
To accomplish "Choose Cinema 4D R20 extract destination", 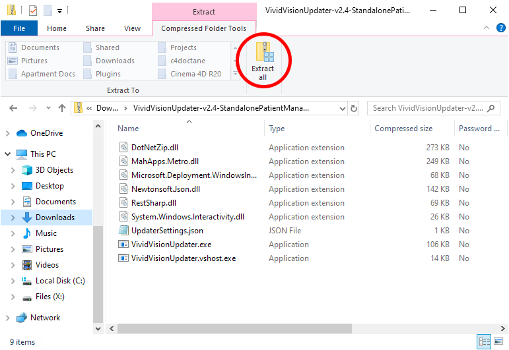I will [x=190, y=74].
